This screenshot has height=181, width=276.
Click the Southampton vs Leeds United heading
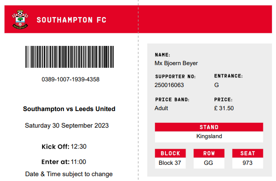click(x=69, y=109)
